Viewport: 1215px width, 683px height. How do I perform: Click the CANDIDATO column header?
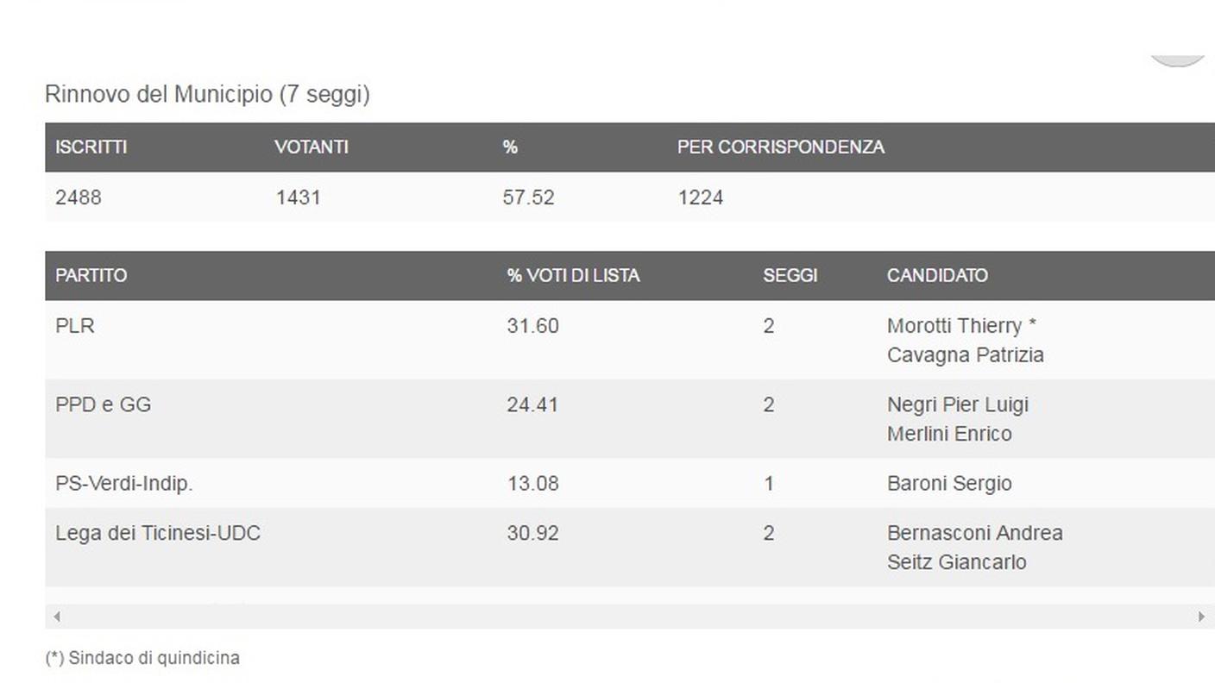[x=937, y=276]
